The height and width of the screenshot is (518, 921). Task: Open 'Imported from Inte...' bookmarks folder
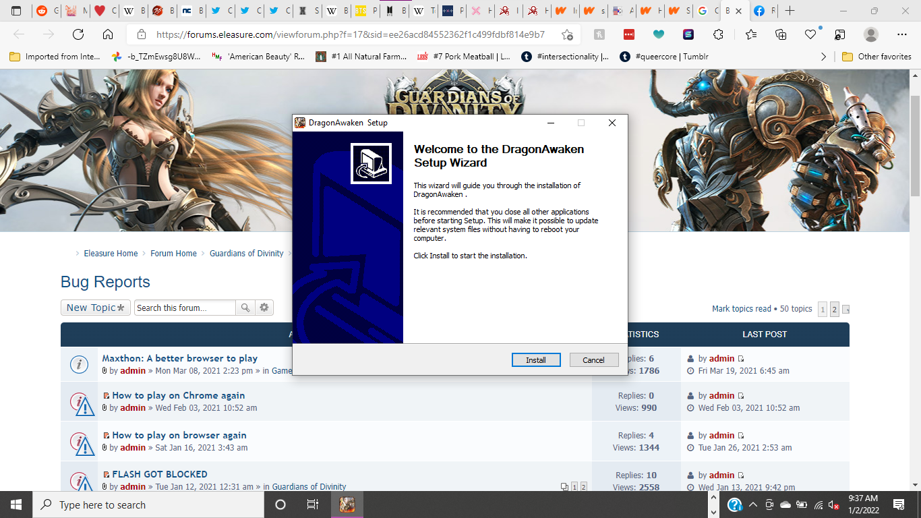(55, 57)
